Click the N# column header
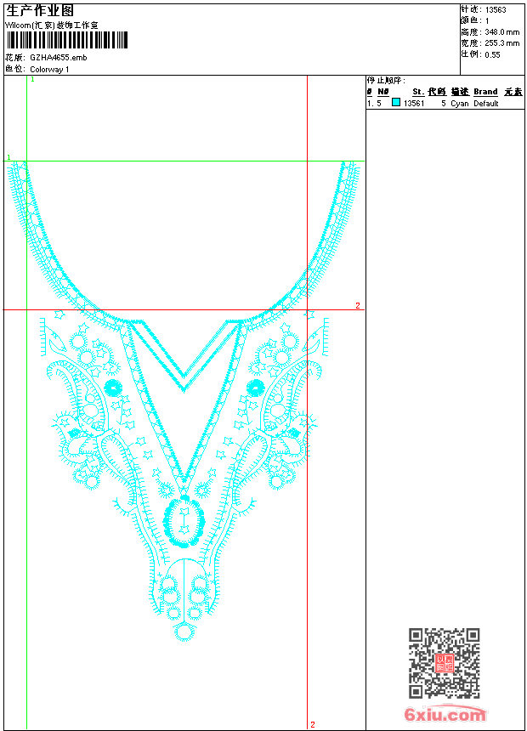The width and height of the screenshot is (527, 731). [x=383, y=92]
